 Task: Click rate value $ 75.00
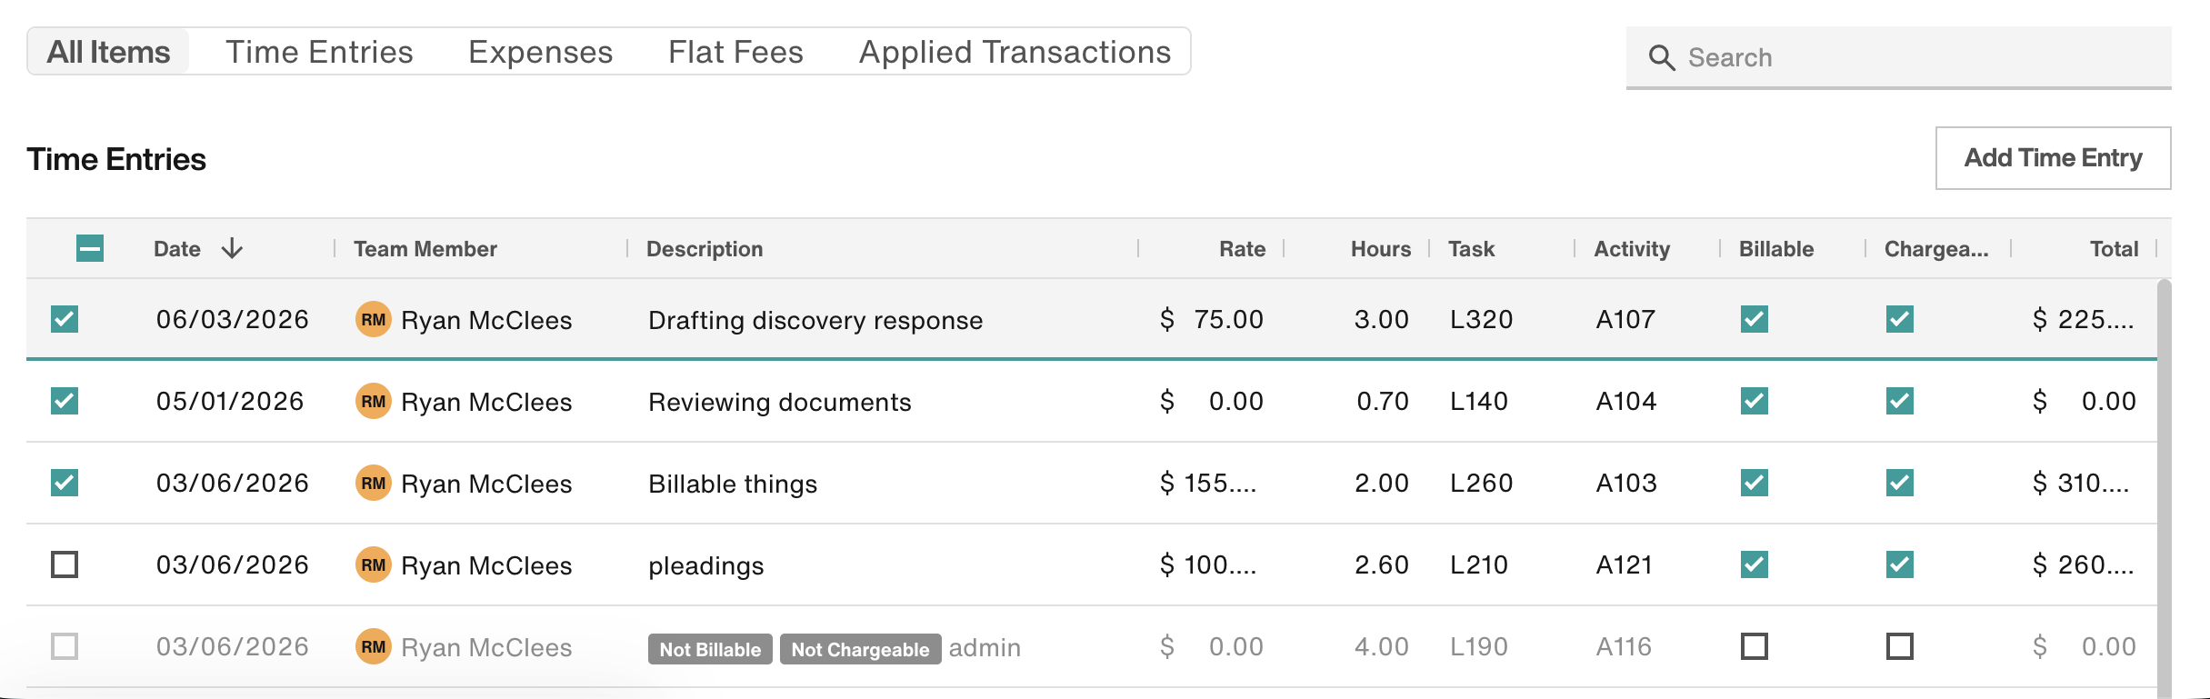click(x=1212, y=320)
